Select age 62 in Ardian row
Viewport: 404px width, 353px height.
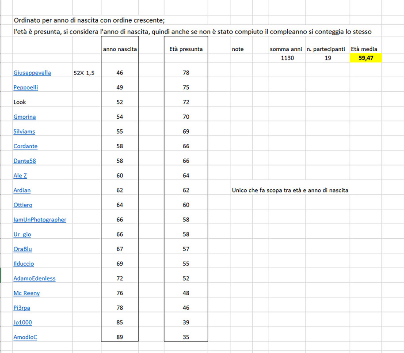[186, 190]
